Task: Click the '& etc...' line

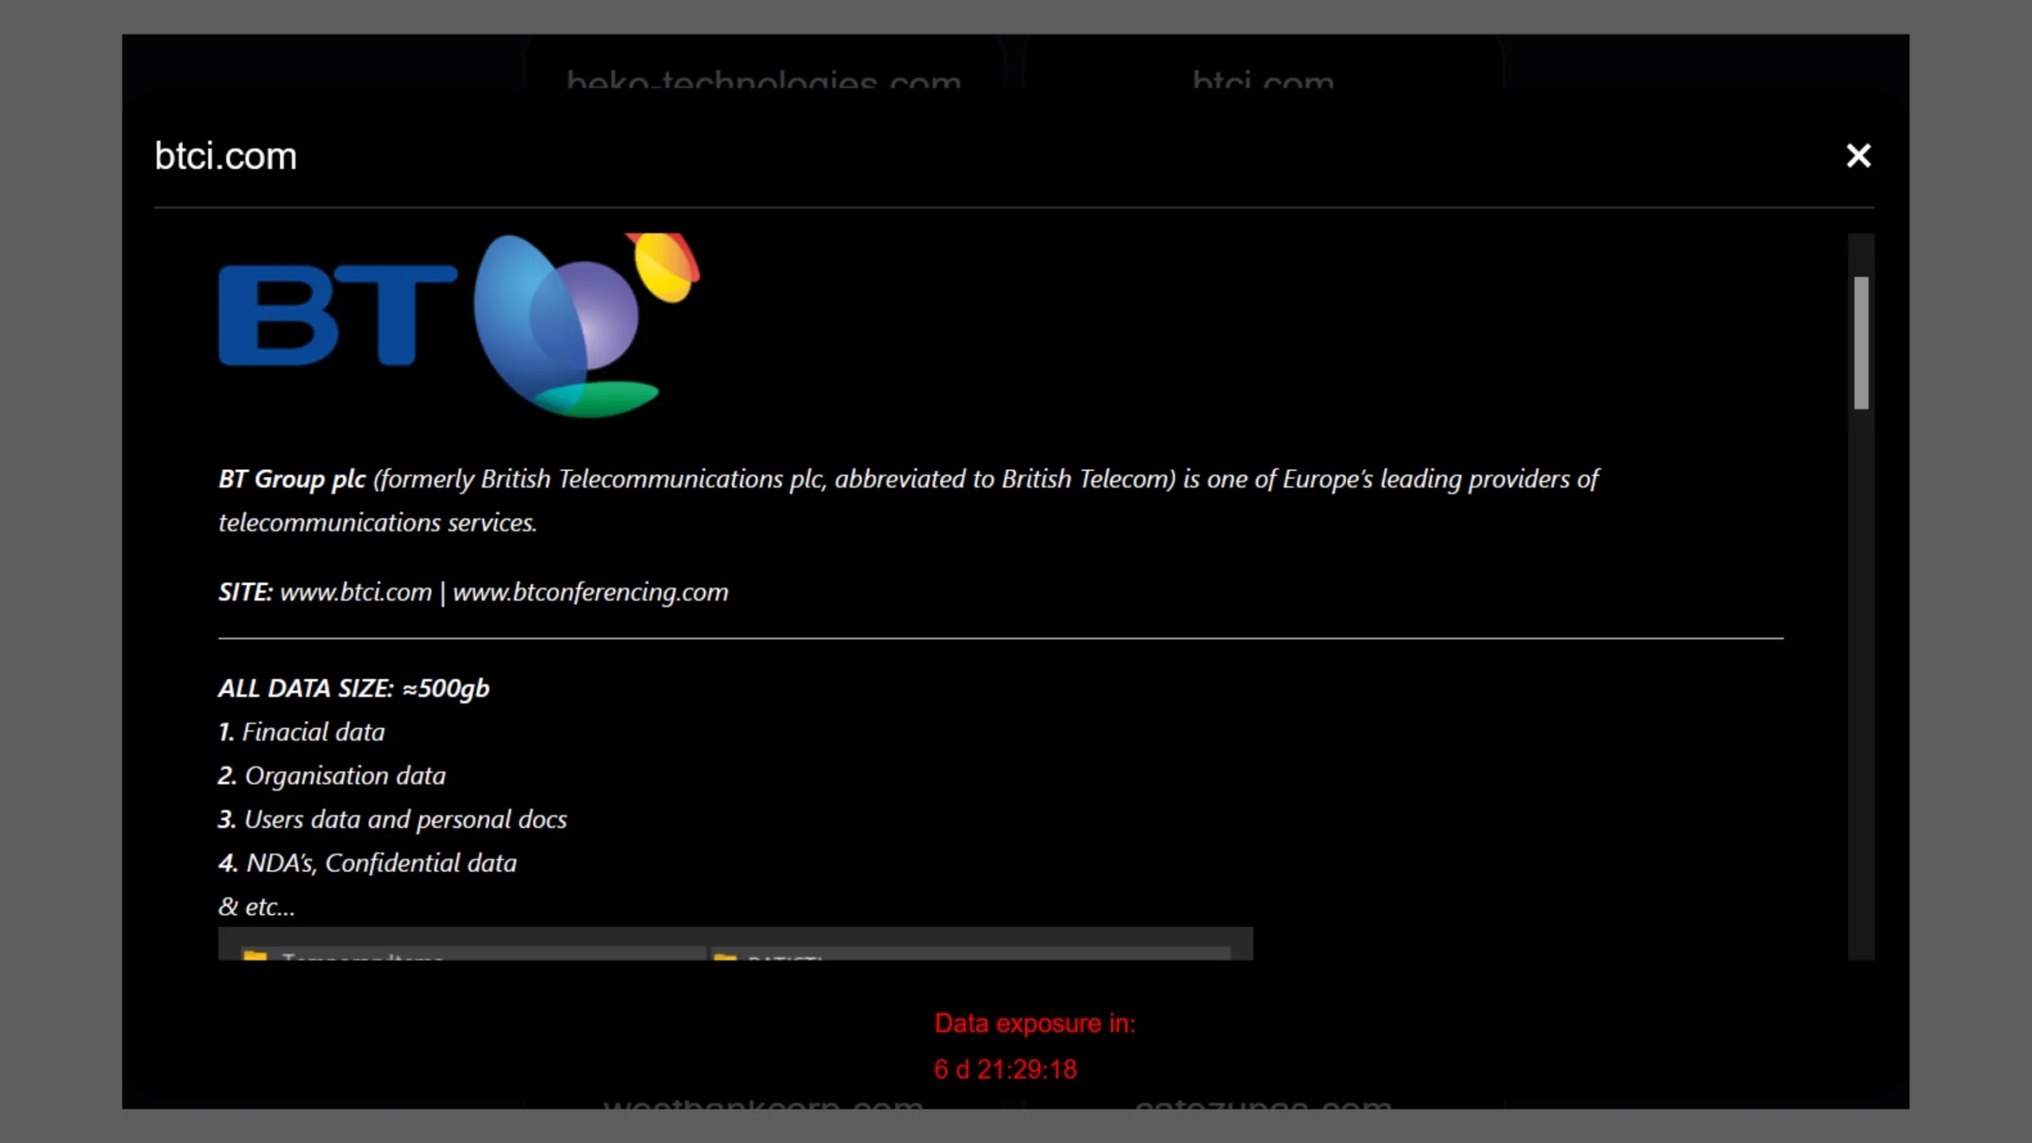Action: tap(256, 906)
